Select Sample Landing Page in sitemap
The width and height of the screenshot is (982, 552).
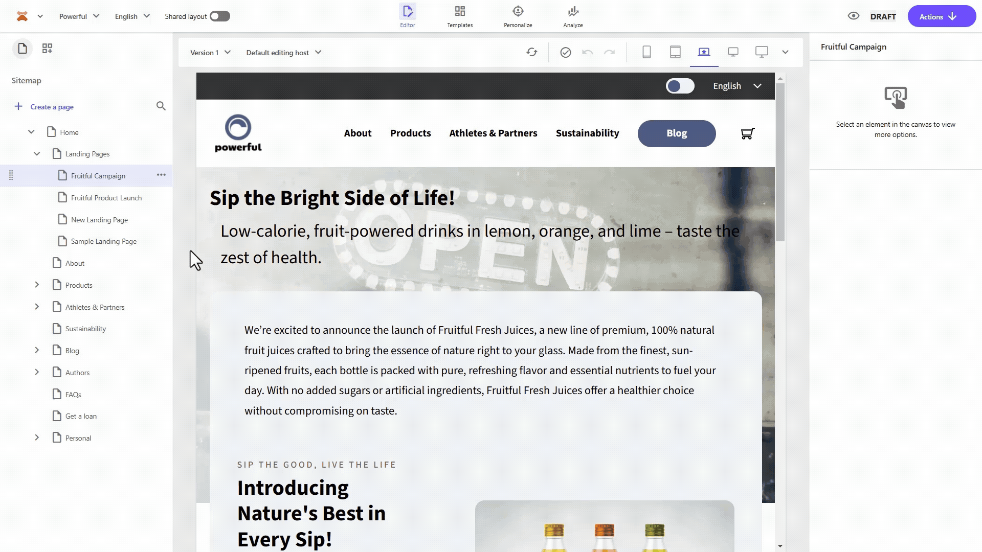[x=104, y=241]
